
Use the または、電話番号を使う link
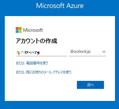click(x=32, y=63)
